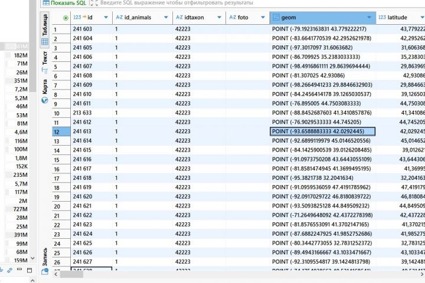
Task: Minimize the left navigator panel
Action: [19, 269]
